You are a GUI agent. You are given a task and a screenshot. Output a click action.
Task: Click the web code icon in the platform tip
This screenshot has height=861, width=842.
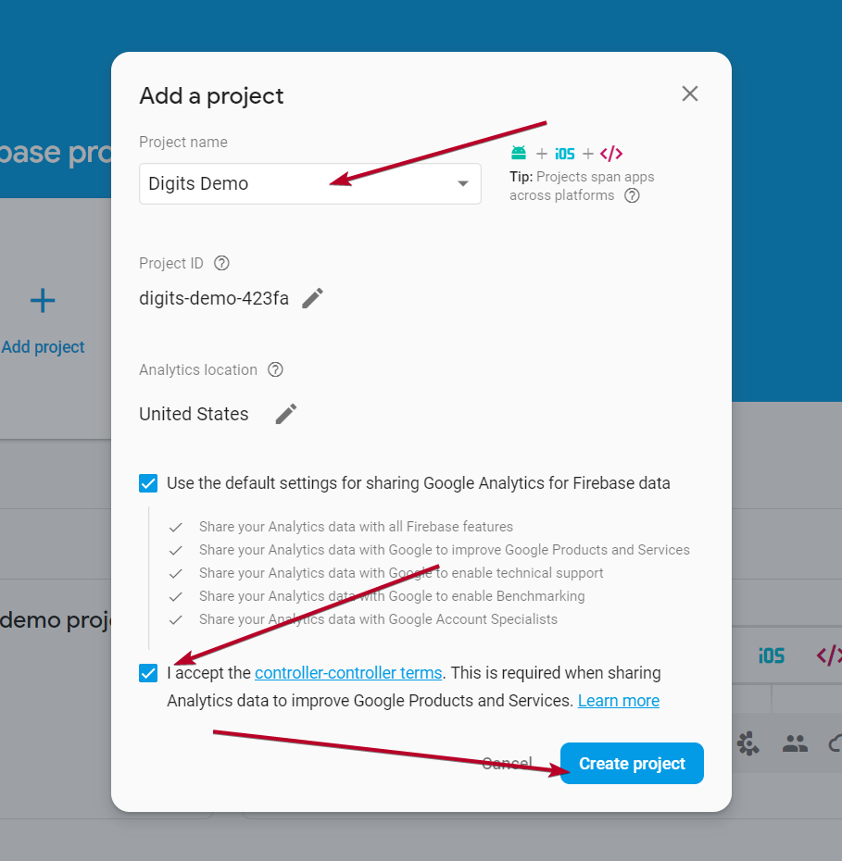[x=611, y=154]
